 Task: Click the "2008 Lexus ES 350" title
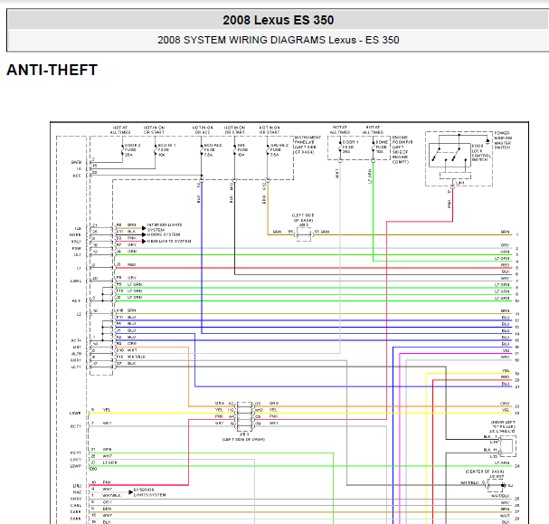coord(278,20)
